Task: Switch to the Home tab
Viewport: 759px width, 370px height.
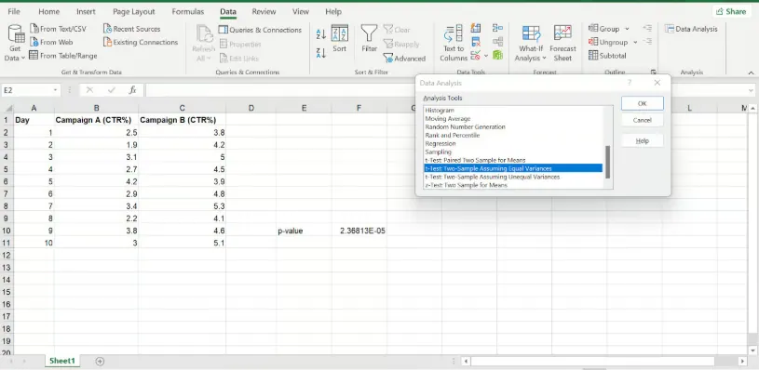Action: [x=48, y=11]
